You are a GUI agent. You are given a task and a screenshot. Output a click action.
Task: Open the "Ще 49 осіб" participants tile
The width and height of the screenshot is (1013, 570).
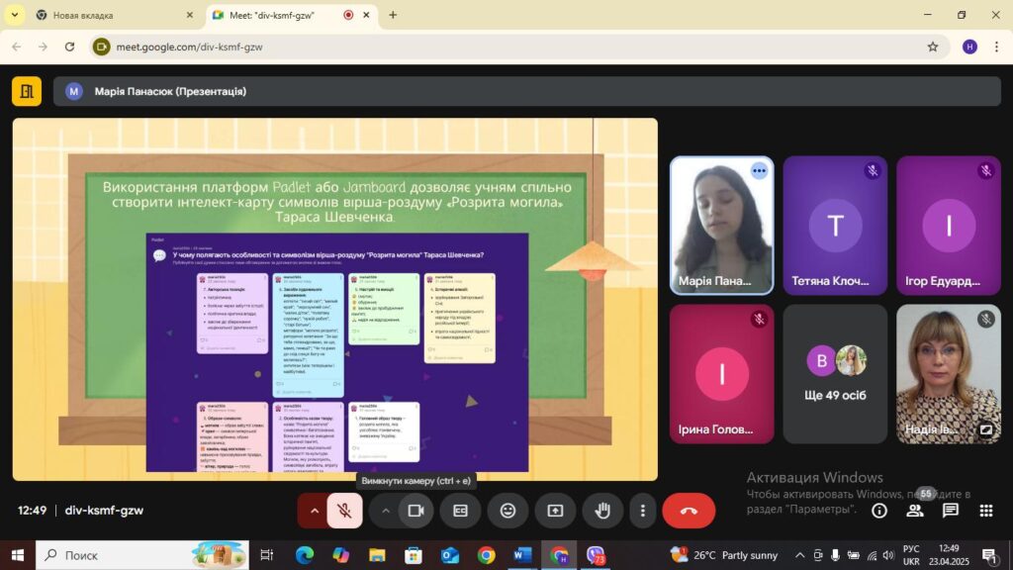click(x=835, y=374)
